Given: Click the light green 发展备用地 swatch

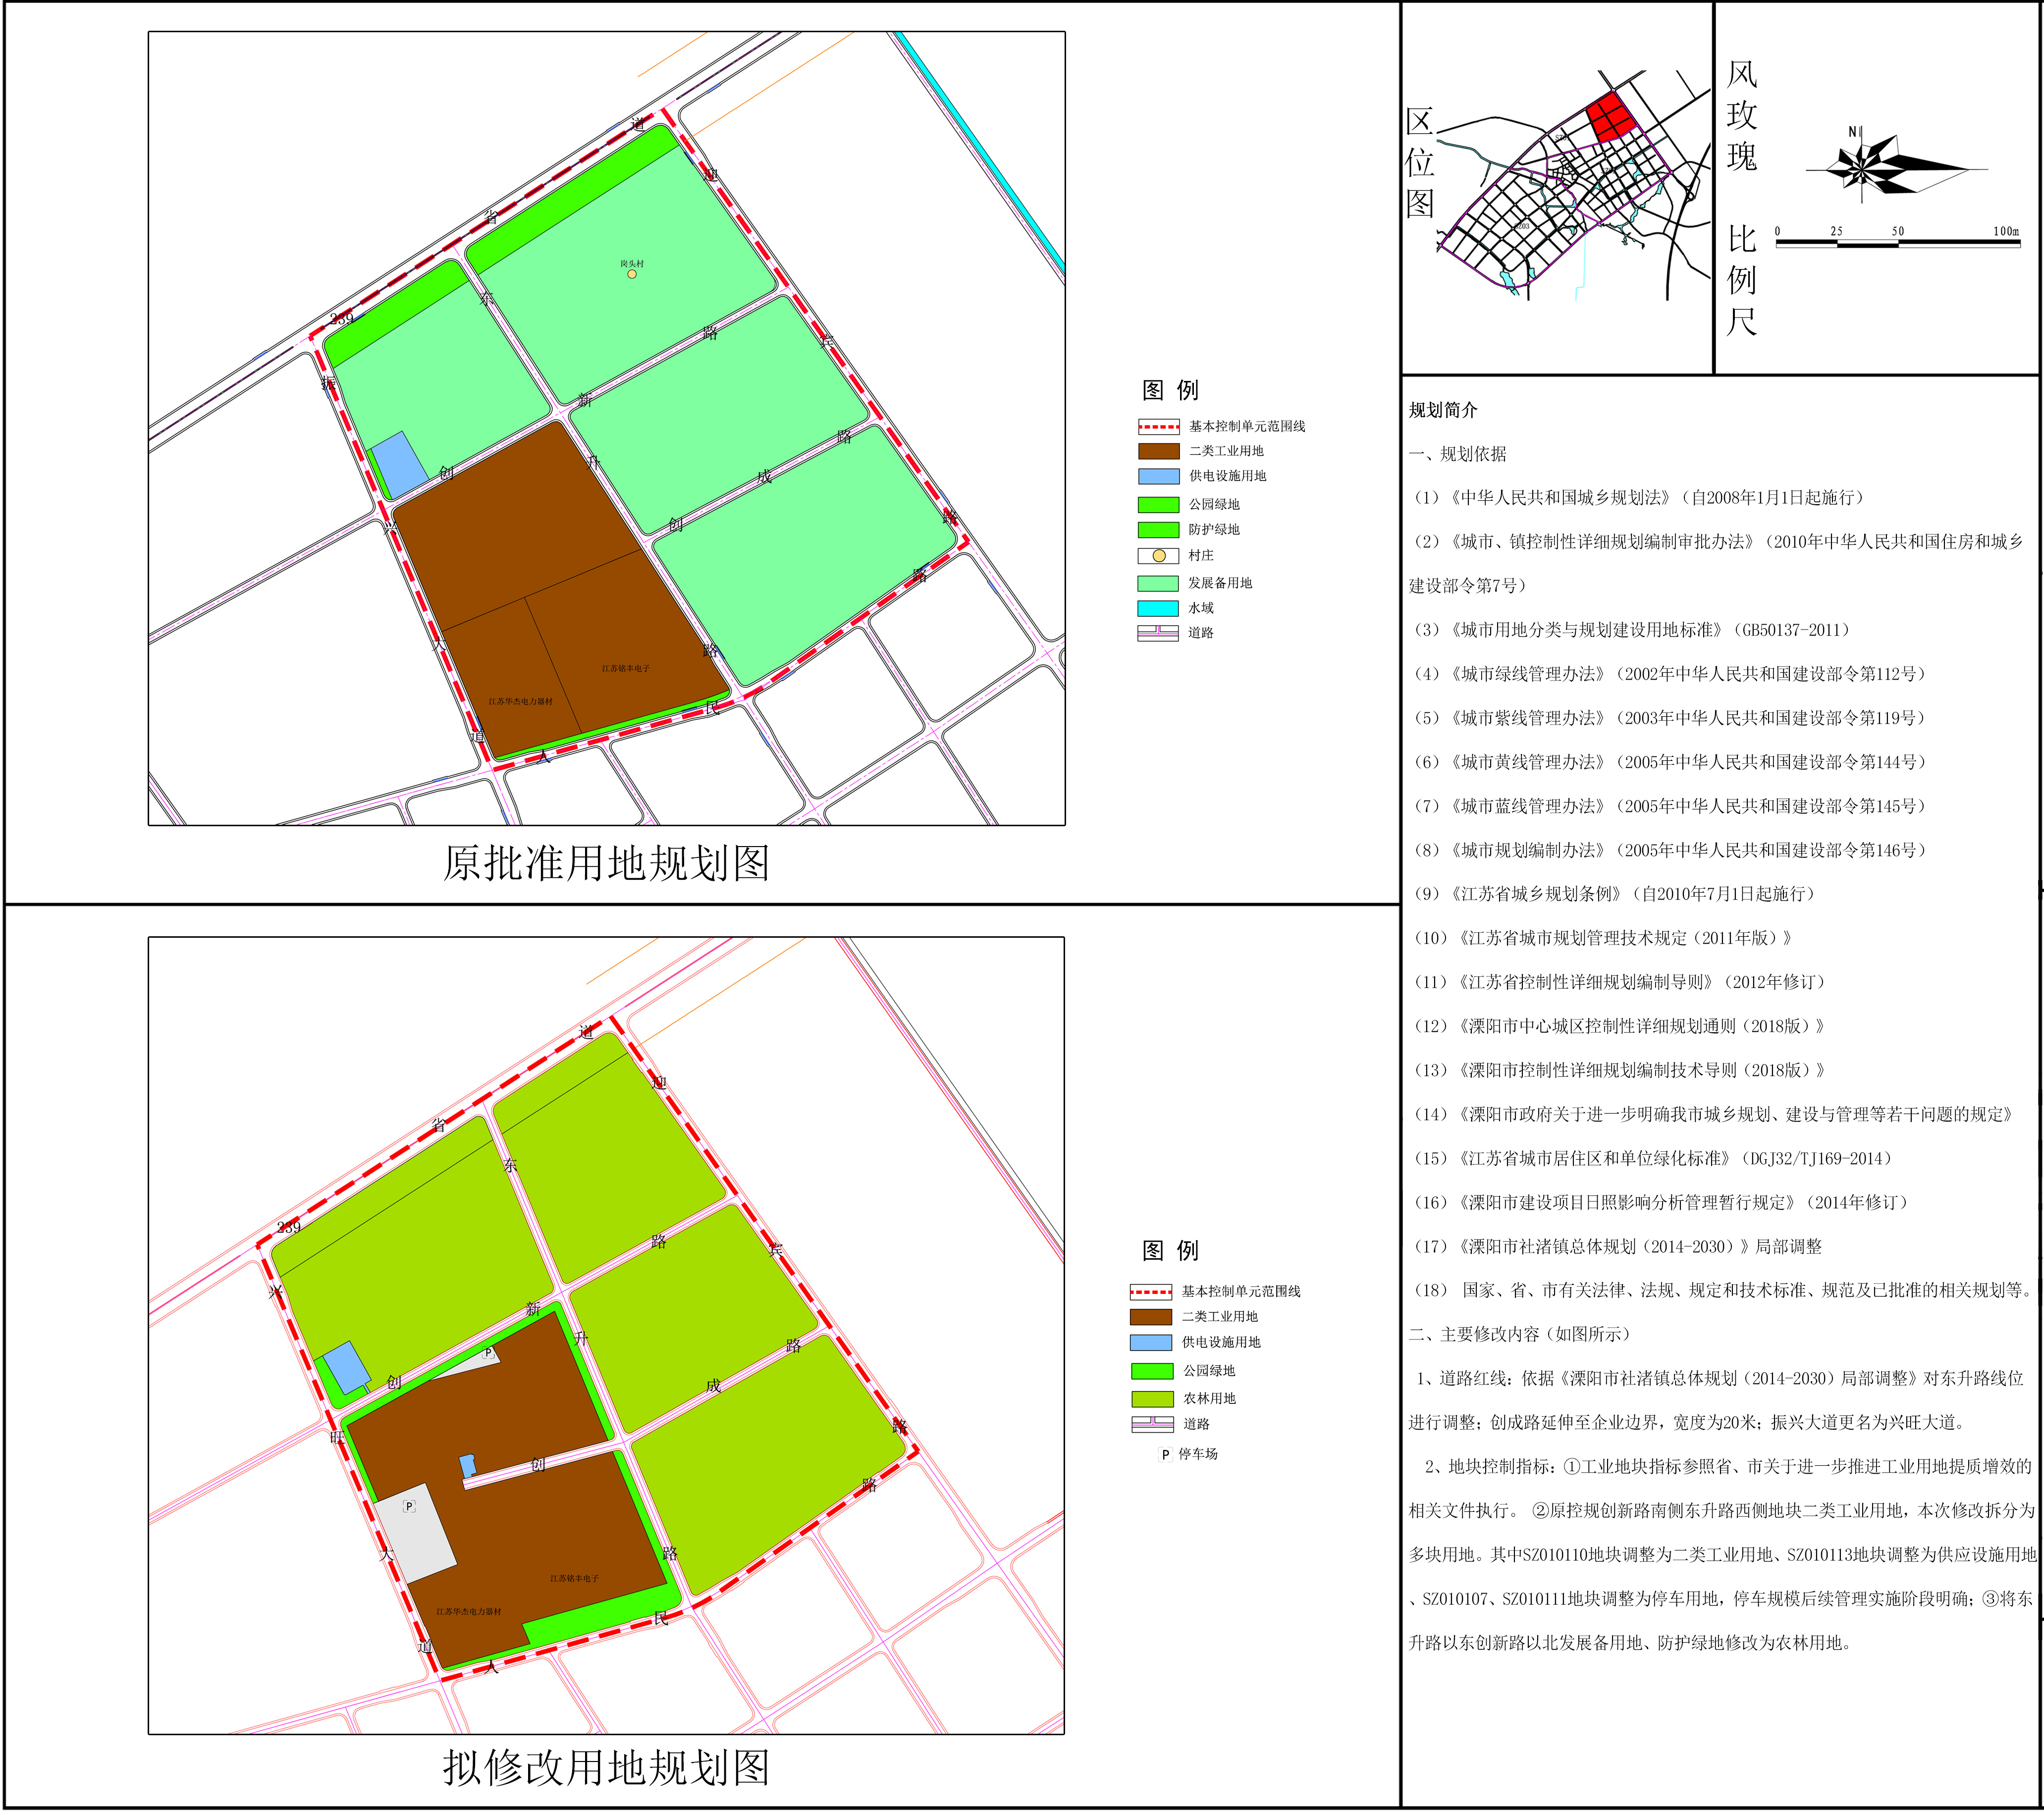Looking at the screenshot, I should [x=1158, y=583].
